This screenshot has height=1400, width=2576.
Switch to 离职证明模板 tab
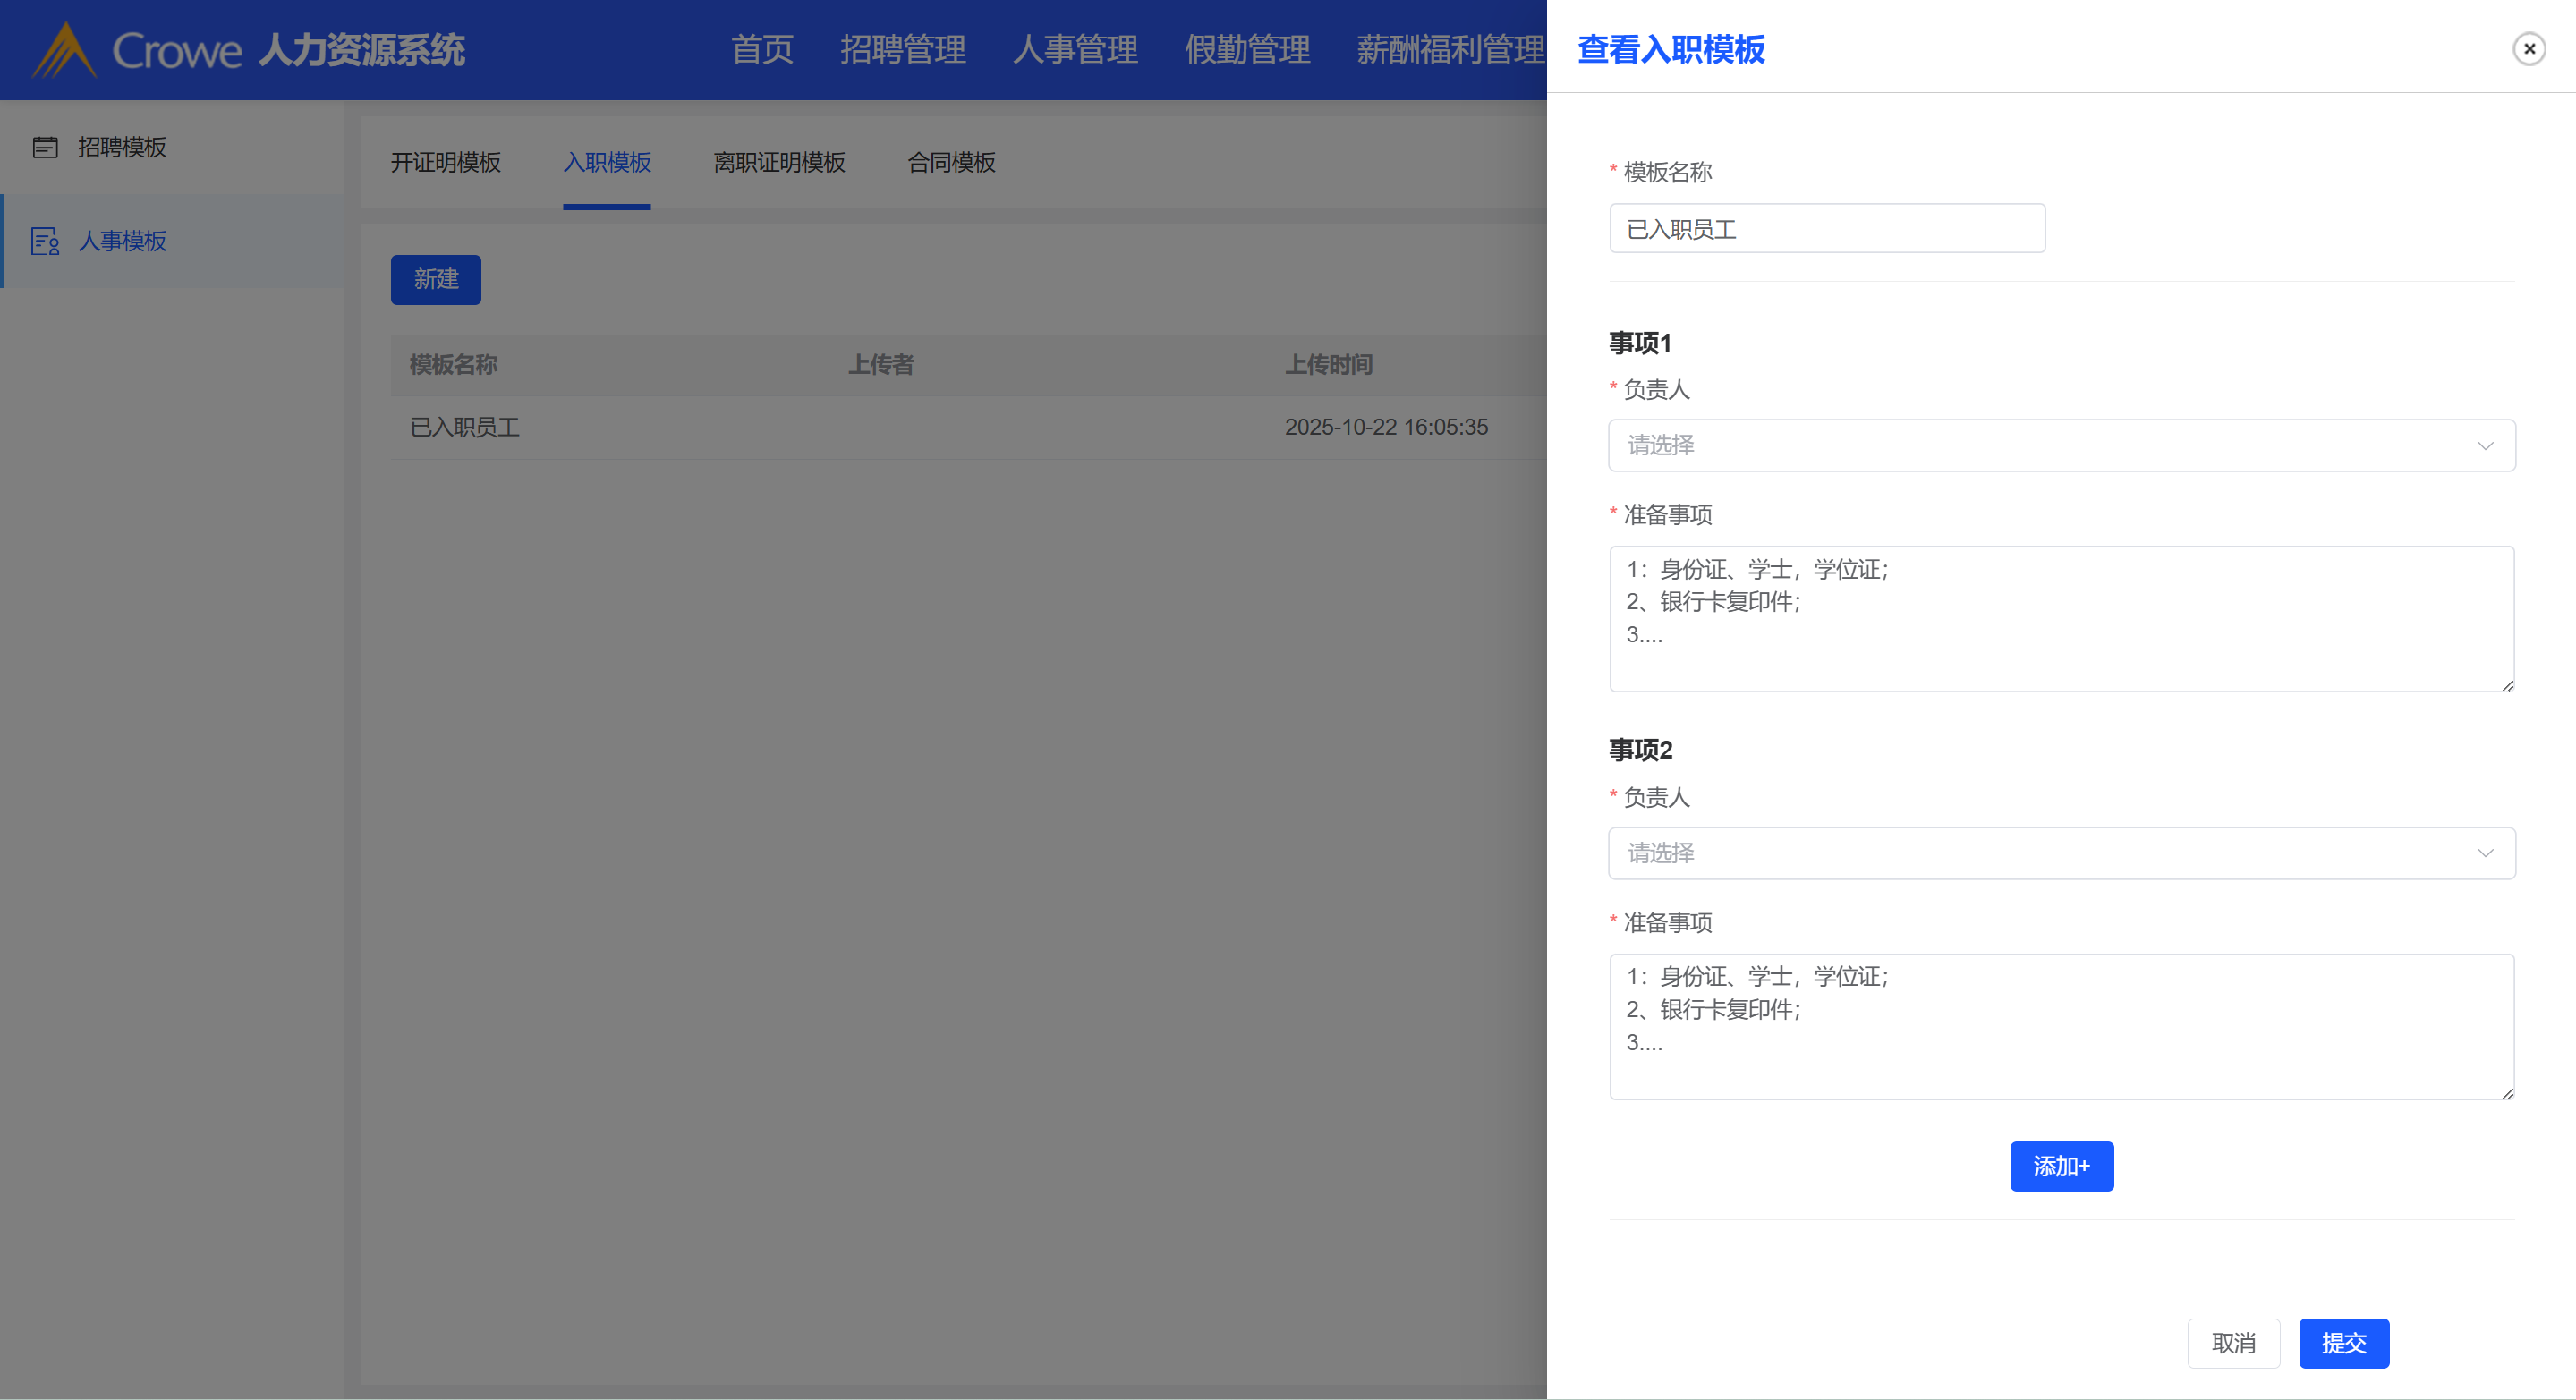tap(779, 163)
